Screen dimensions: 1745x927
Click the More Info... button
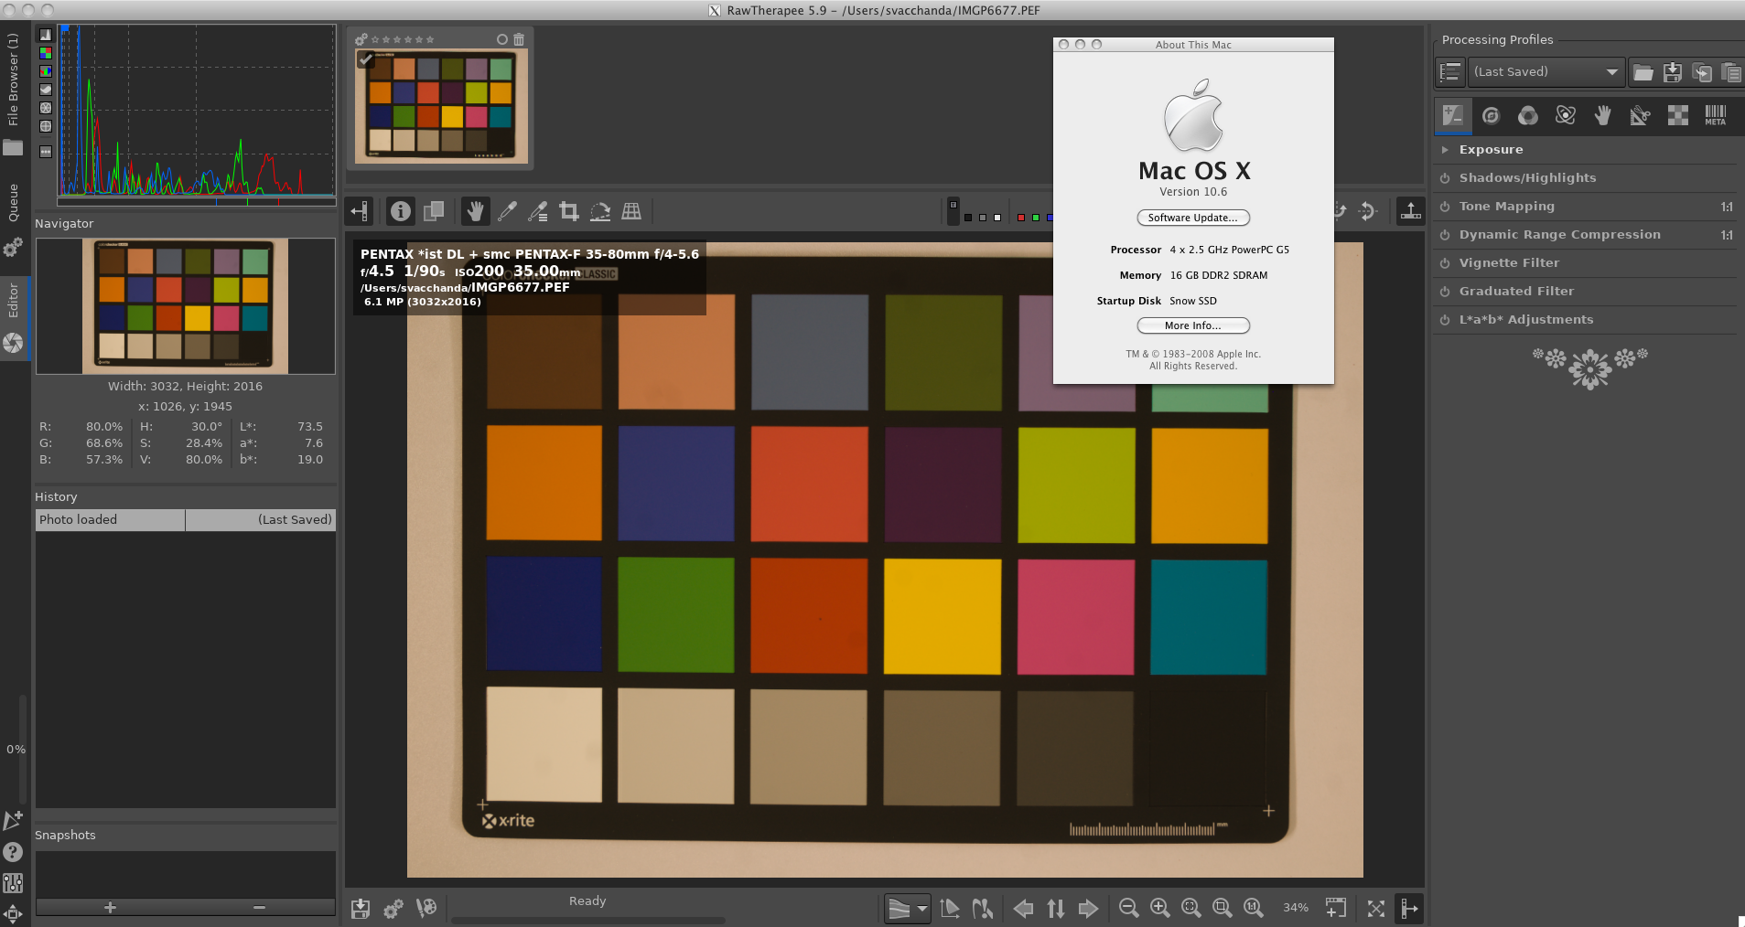pos(1192,325)
